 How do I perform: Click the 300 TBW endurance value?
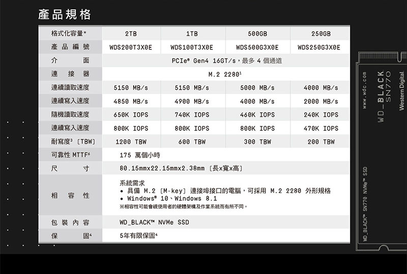257,142
